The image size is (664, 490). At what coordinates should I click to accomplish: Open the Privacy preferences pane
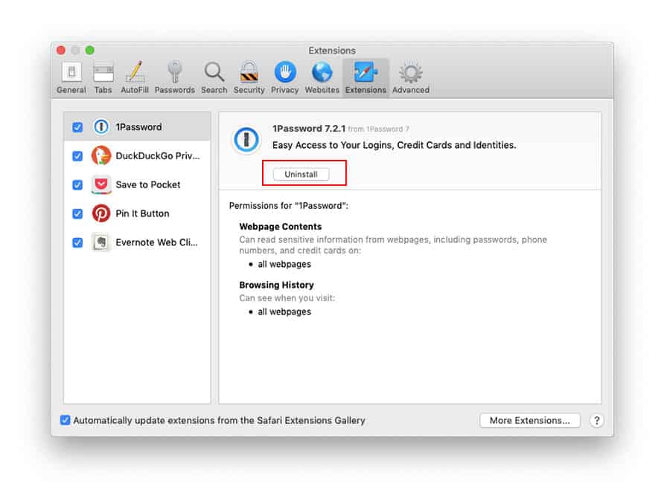(x=284, y=78)
